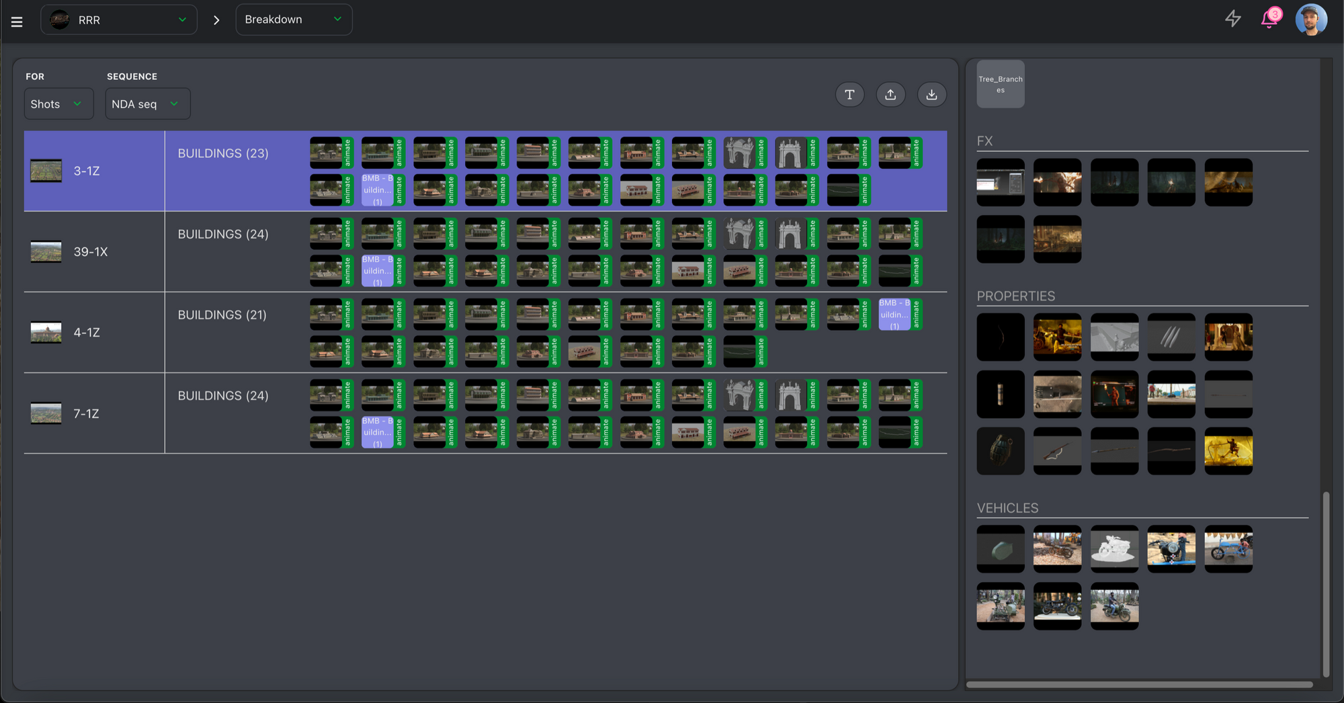Select shot 4-1Z

pyautogui.click(x=87, y=333)
